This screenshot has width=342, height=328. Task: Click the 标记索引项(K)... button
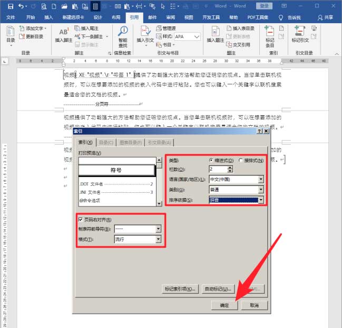coord(179,289)
